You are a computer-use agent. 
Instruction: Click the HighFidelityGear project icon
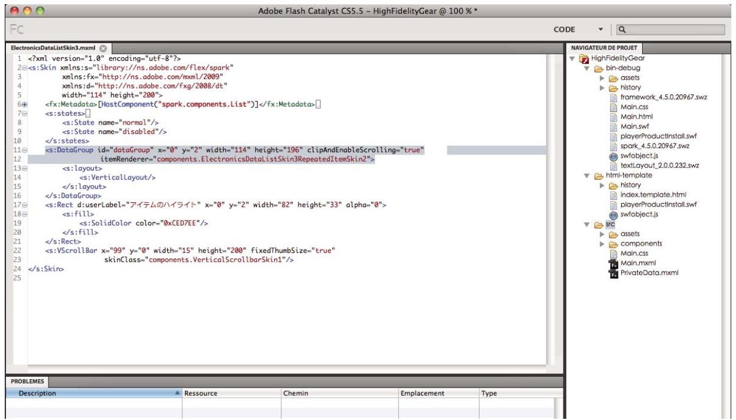[x=585, y=60]
